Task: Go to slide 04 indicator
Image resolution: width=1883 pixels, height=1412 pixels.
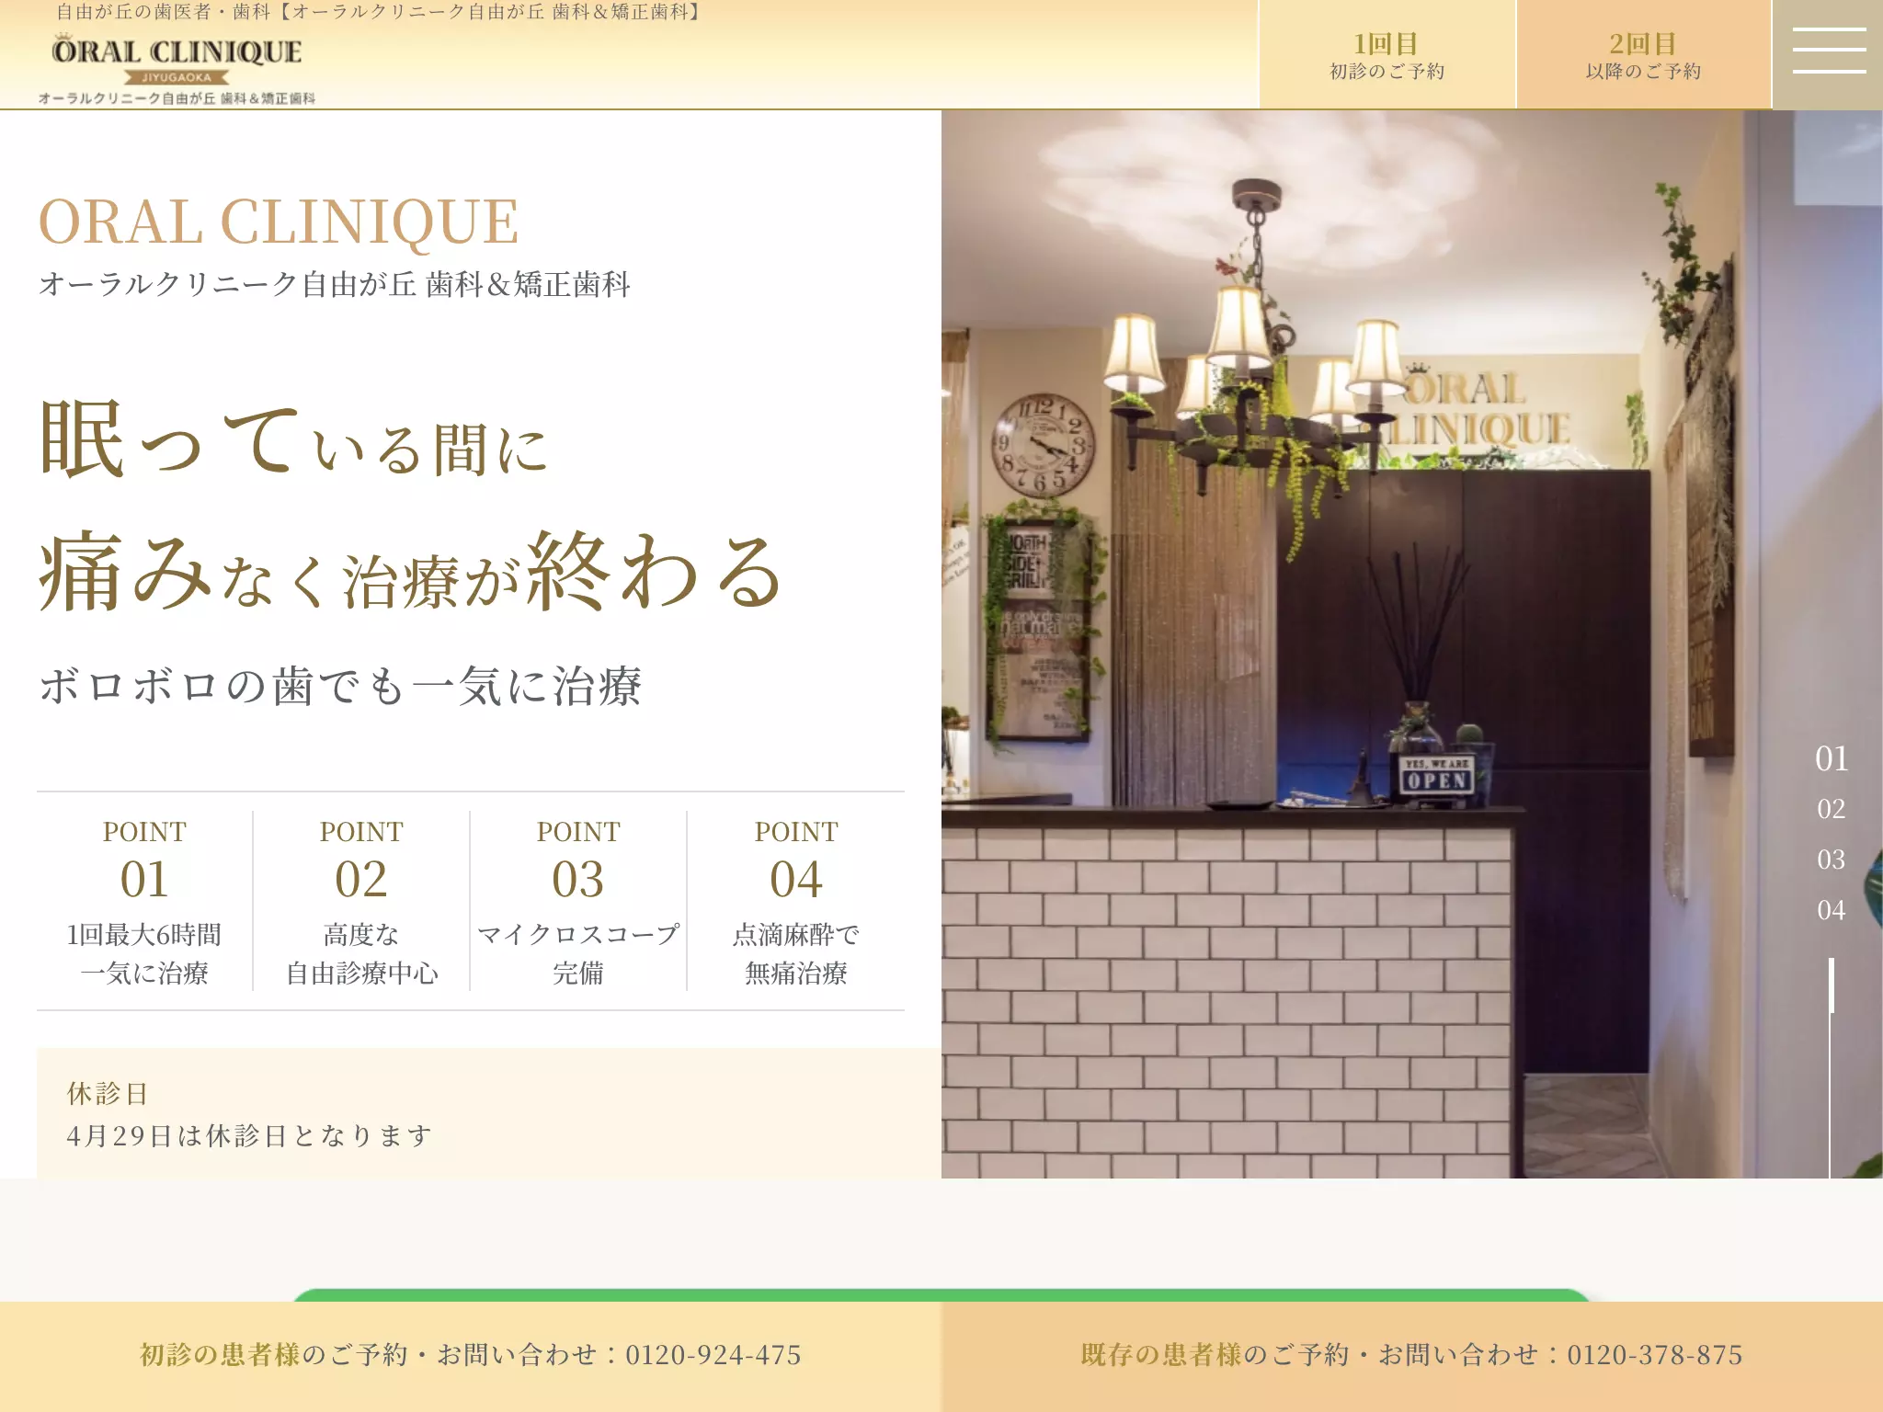Action: (1831, 910)
